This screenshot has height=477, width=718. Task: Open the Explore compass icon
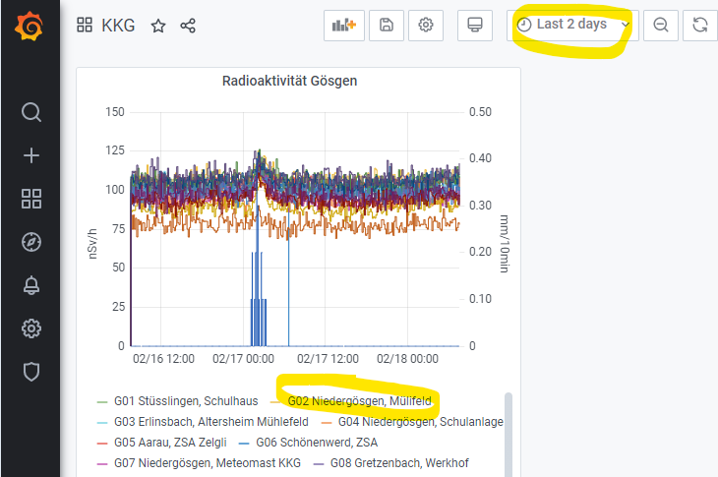(31, 242)
